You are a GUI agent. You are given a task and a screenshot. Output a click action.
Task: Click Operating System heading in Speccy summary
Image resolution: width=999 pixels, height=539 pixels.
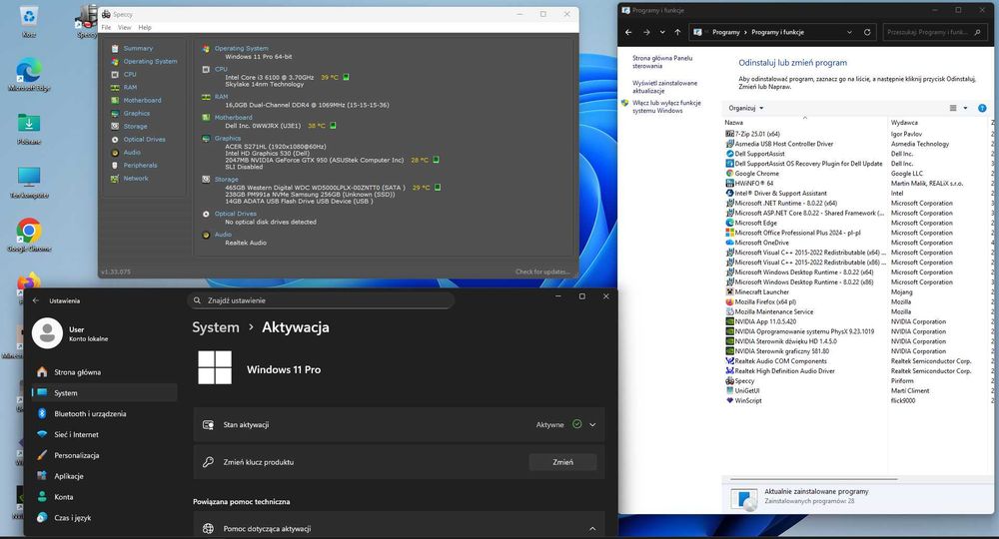241,48
